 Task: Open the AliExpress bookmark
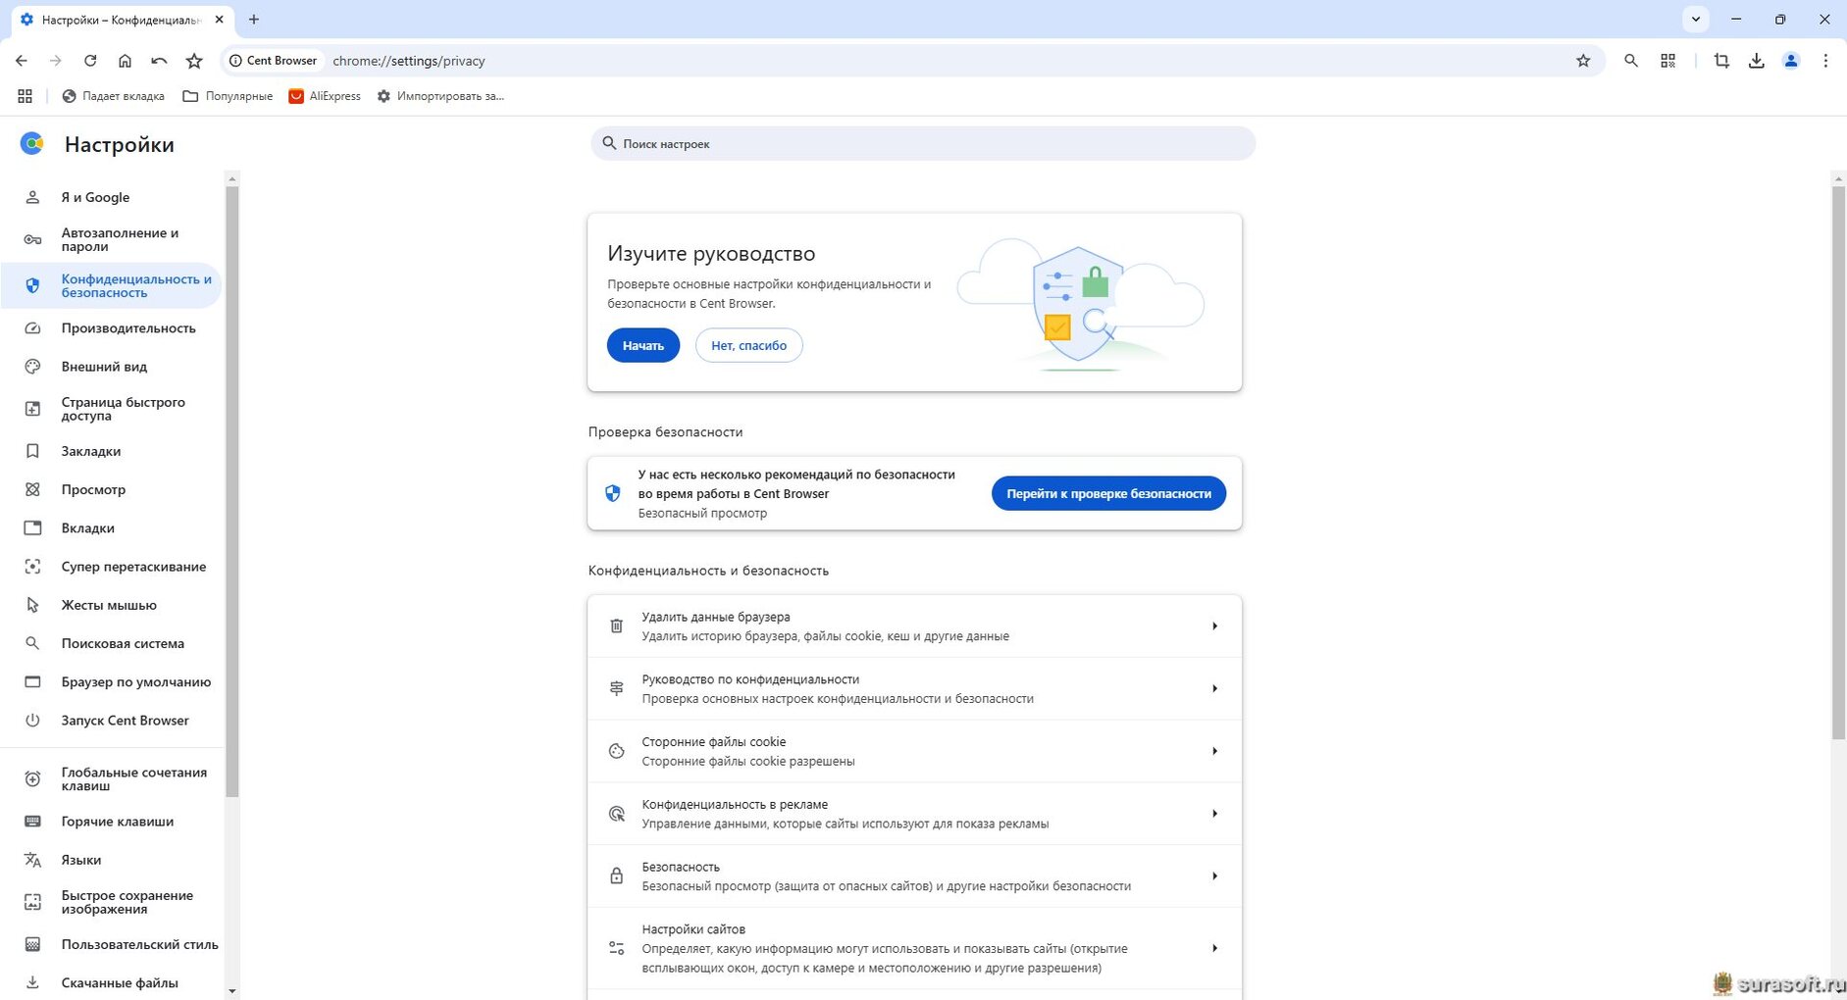pos(325,96)
